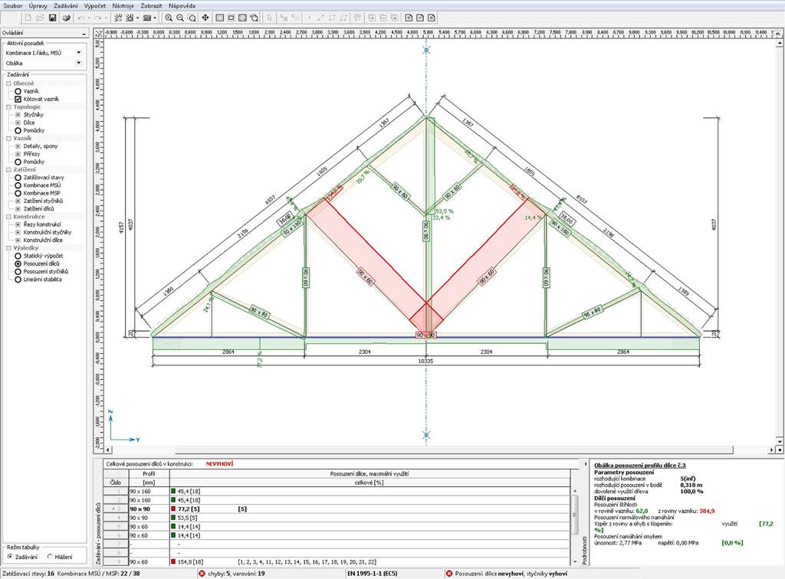The width and height of the screenshot is (785, 579).
Task: Click the Undo arrow icon
Action: (x=82, y=17)
